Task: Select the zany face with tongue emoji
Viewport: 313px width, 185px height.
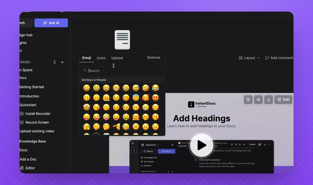Action: 106,117
